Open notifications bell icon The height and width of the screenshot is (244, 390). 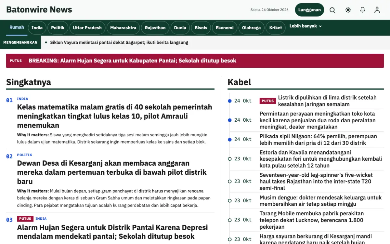tap(363, 10)
